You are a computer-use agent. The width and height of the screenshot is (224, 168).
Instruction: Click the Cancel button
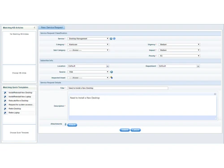point(136,130)
